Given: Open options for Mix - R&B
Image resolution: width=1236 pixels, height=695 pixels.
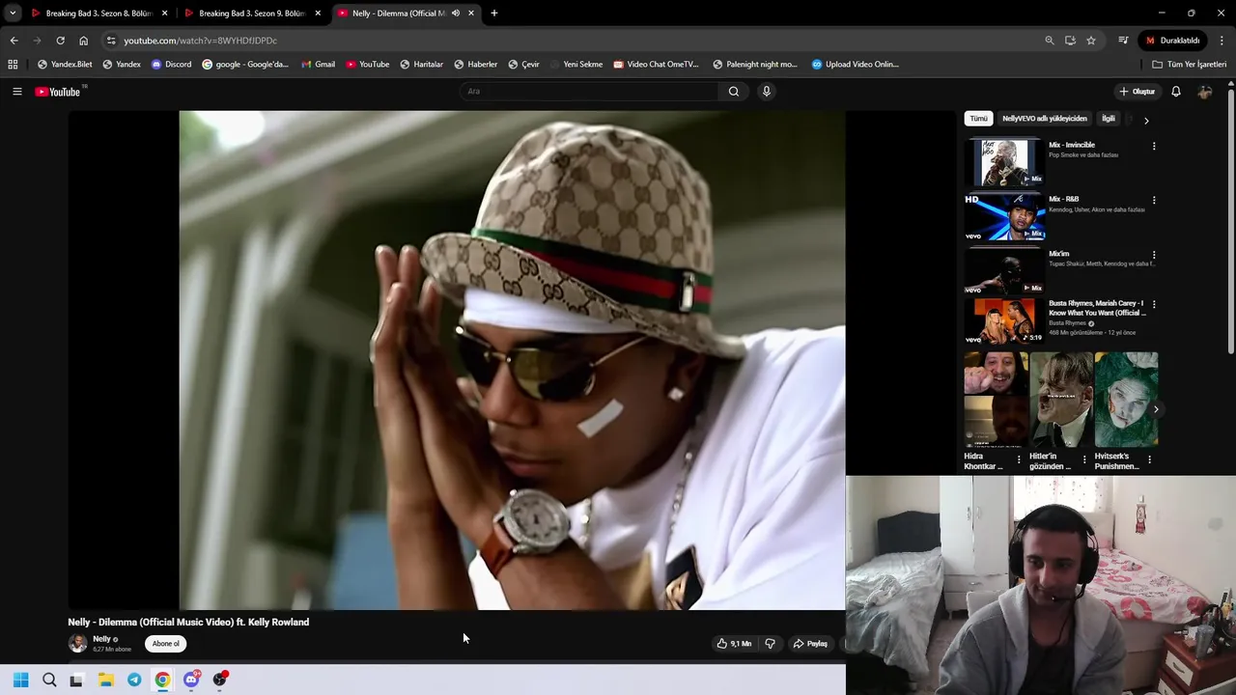Looking at the screenshot, I should [1154, 200].
